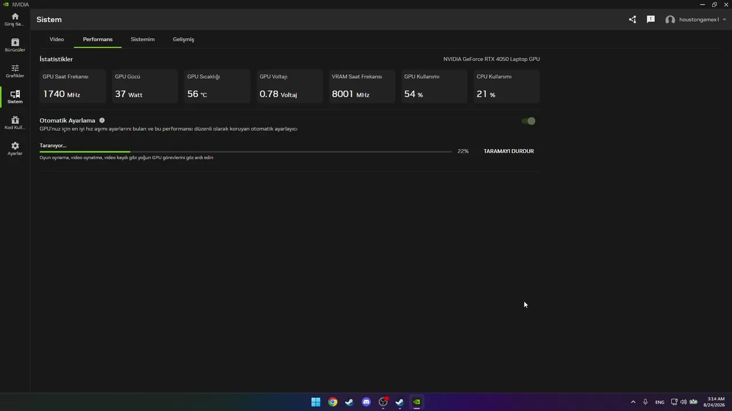Click the GPU Kullanımı 54 % card
Image resolution: width=732 pixels, height=411 pixels.
click(x=434, y=86)
